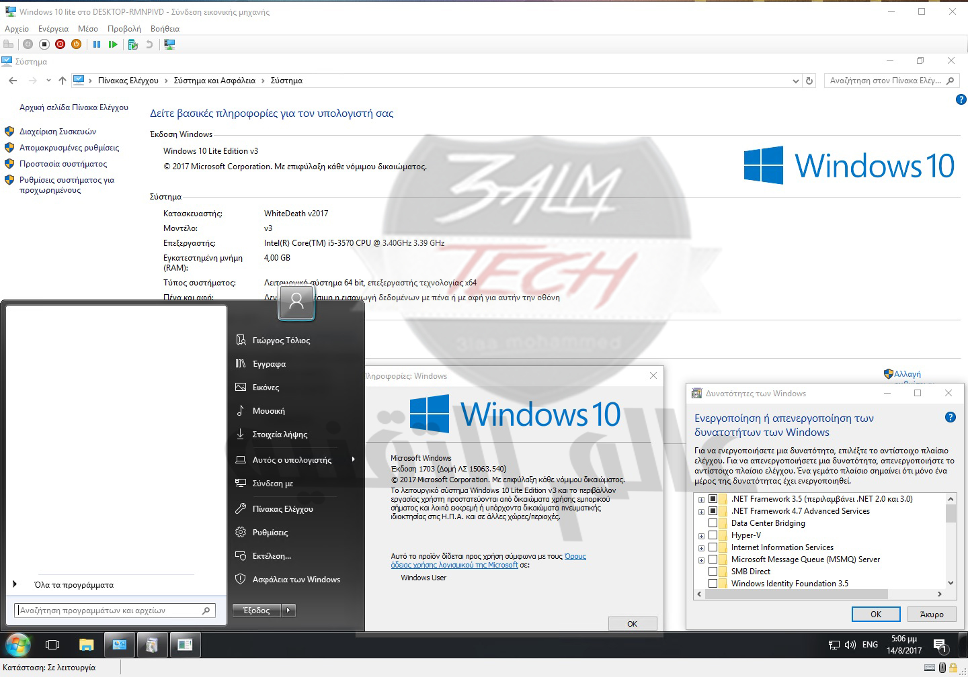Viewport: 968px width, 677px height.
Task: Toggle .NET Framework 4.7 Advanced Services checkbox
Action: (x=713, y=511)
